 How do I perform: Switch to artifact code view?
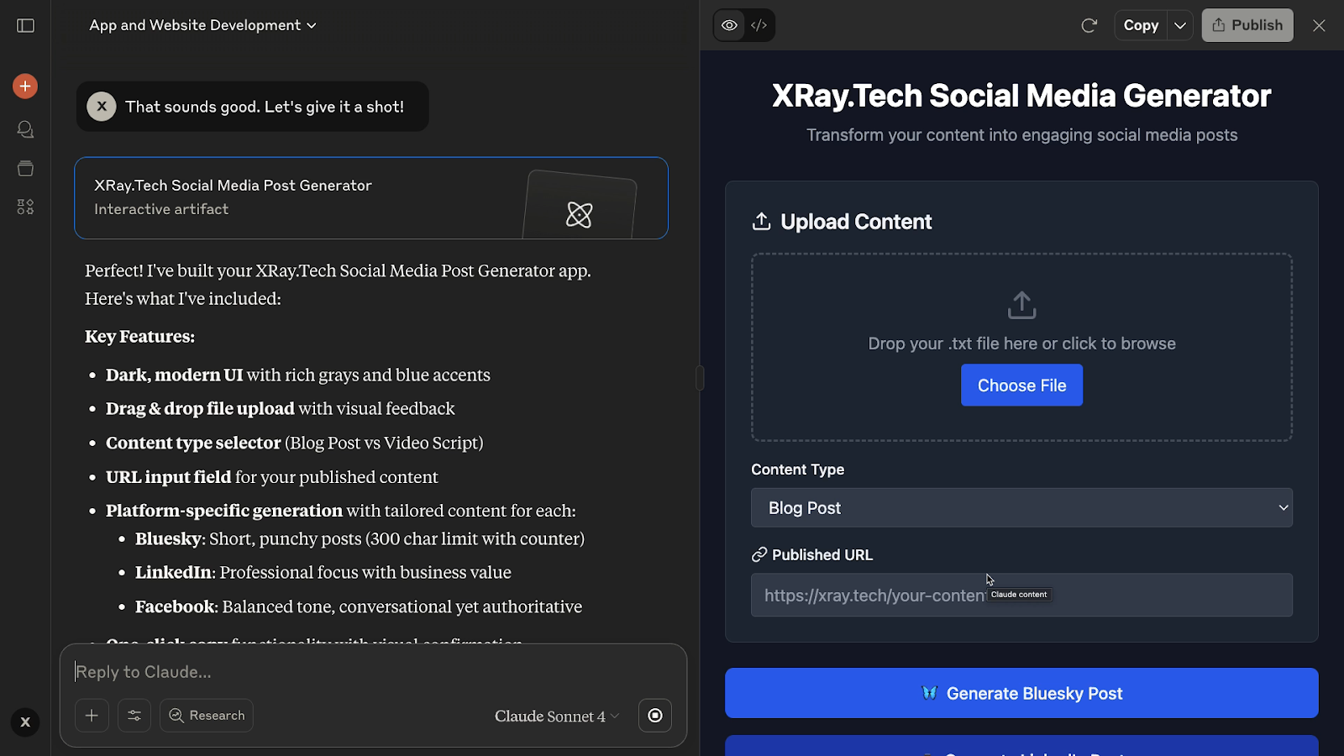tap(759, 25)
